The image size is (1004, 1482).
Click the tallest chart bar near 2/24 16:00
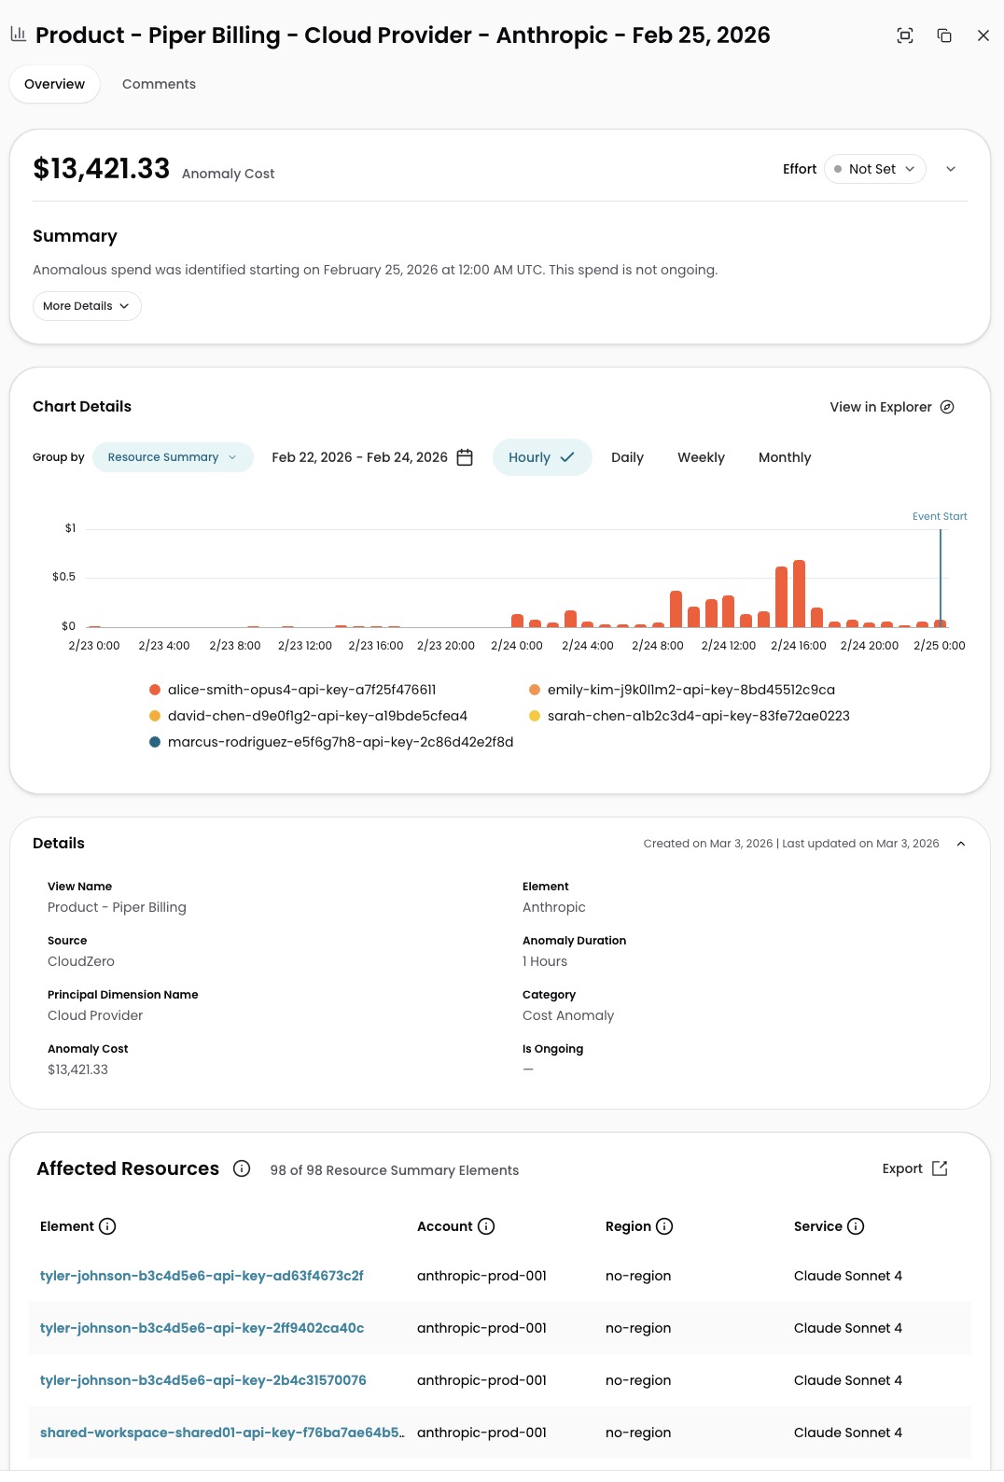pos(799,594)
